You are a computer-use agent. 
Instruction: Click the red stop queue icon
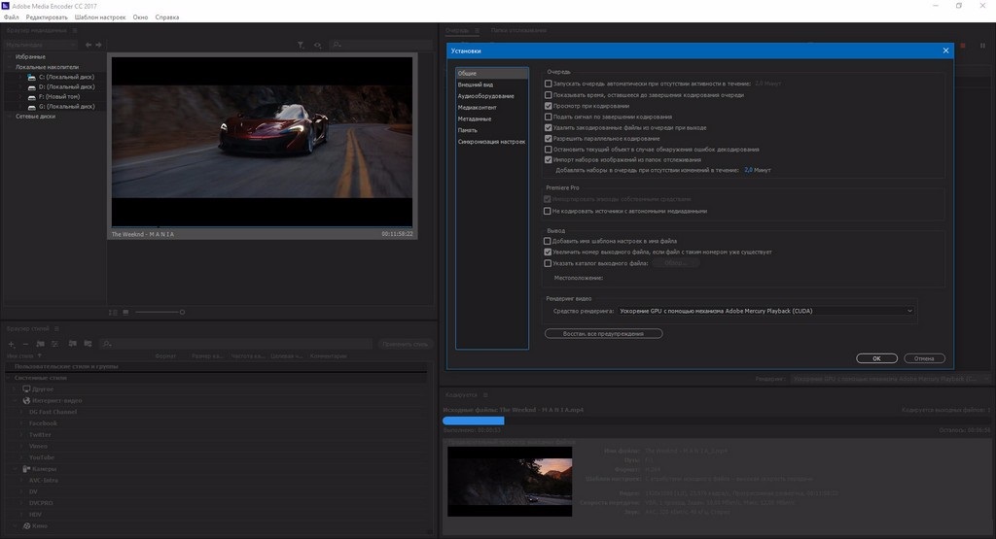[963, 46]
